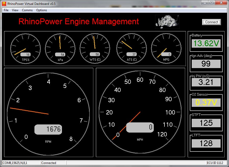This screenshot has height=167, width=229.
Task: Click the WTS readout value 58
Action: coord(95,54)
